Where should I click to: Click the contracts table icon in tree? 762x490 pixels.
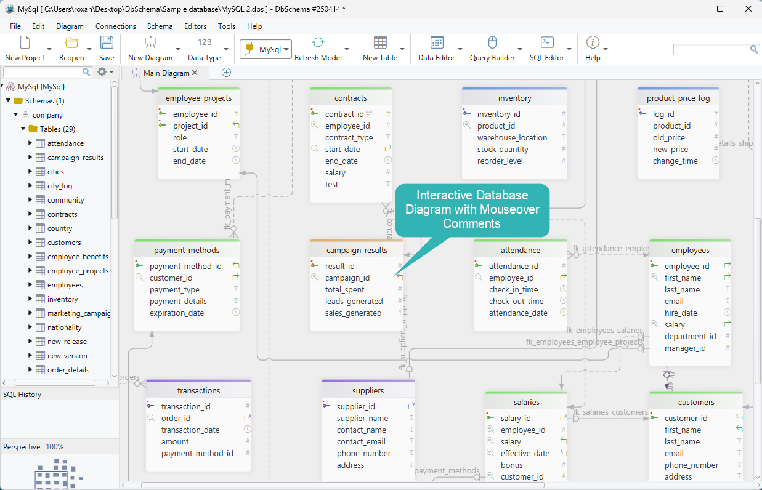pos(40,214)
